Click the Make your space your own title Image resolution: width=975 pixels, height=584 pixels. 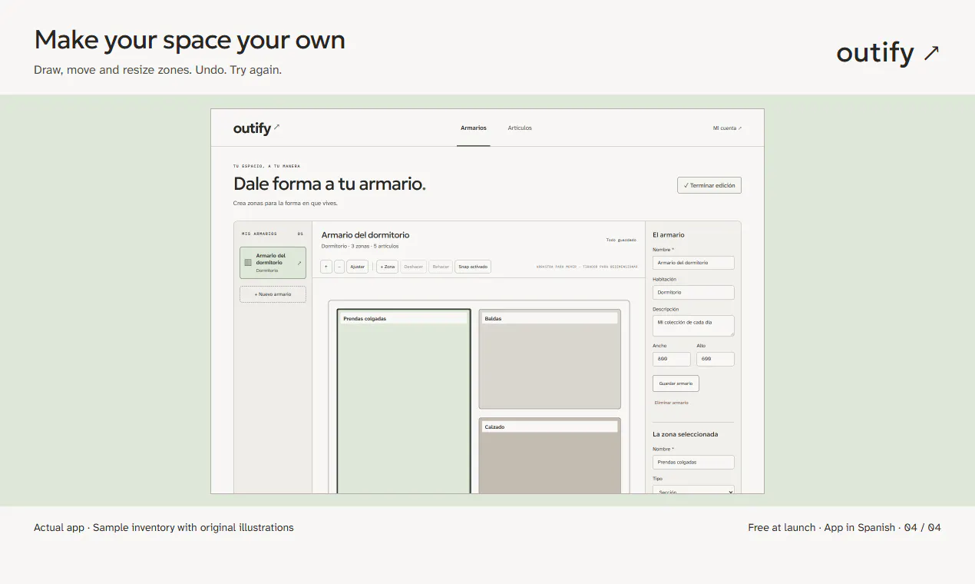tap(190, 40)
